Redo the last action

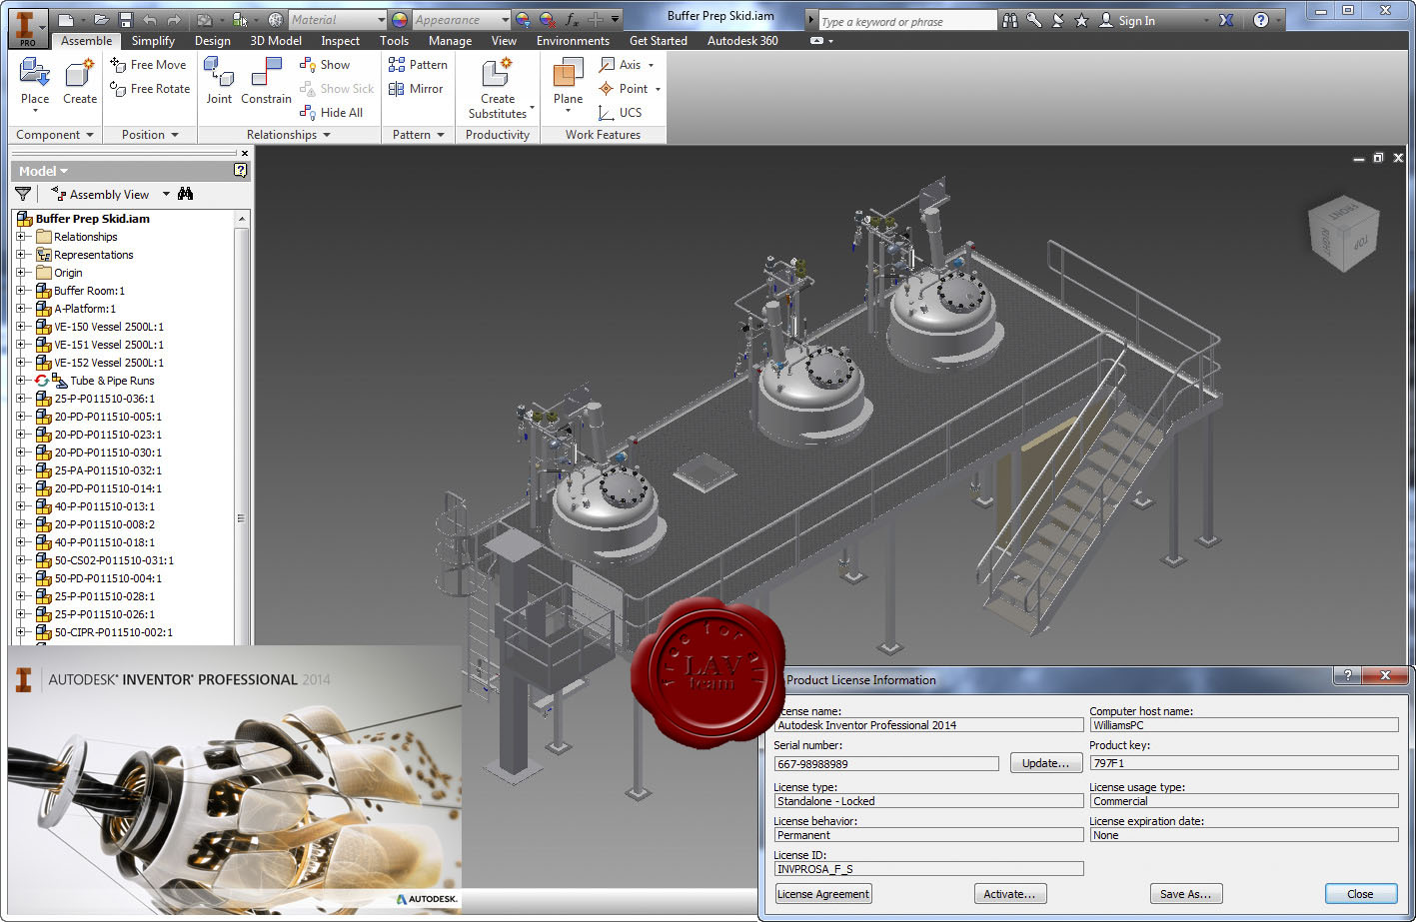[x=174, y=20]
